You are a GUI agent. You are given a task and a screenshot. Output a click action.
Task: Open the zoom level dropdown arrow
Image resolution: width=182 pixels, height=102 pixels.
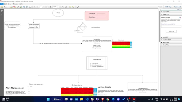pyautogui.click(x=58, y=7)
